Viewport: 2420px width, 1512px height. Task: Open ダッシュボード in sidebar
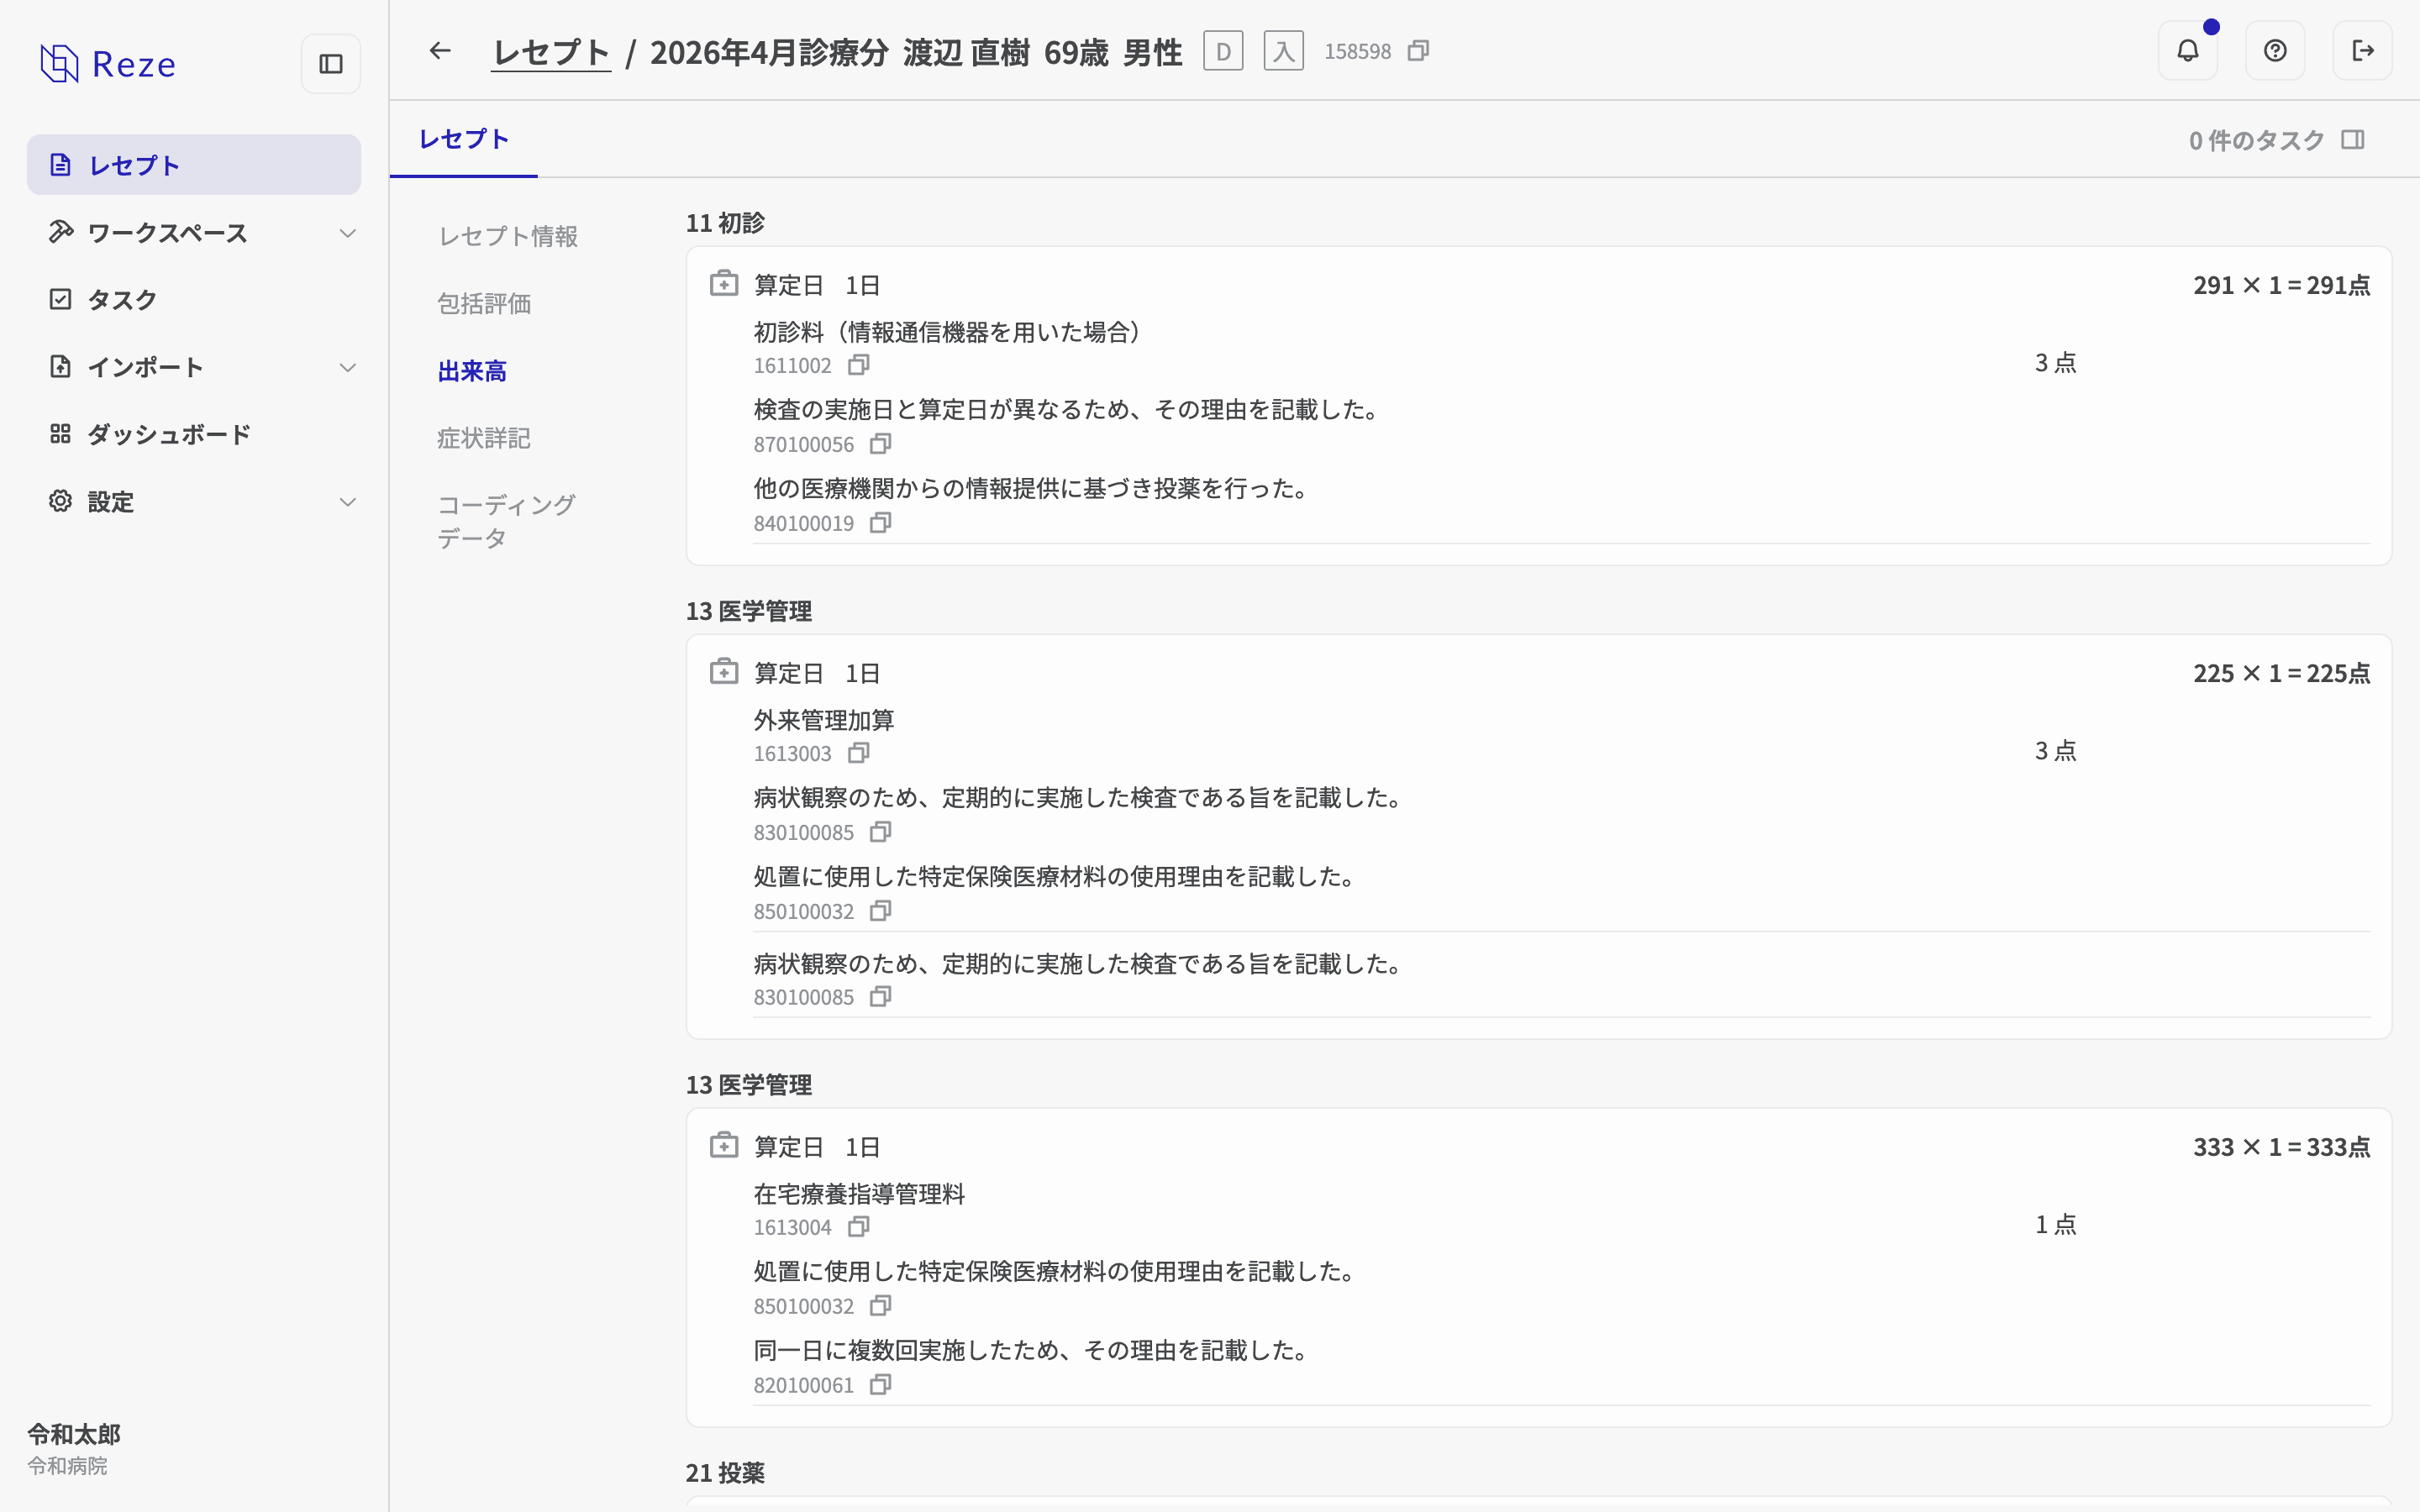pos(194,434)
